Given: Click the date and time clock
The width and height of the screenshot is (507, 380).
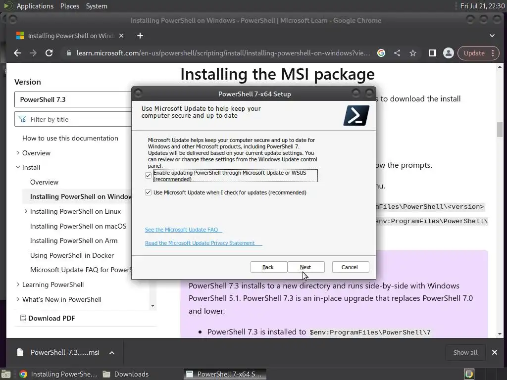Looking at the screenshot, I should coord(482,6).
